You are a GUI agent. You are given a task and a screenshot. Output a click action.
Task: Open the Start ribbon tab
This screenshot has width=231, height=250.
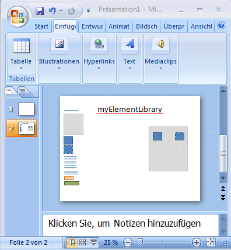(x=41, y=26)
